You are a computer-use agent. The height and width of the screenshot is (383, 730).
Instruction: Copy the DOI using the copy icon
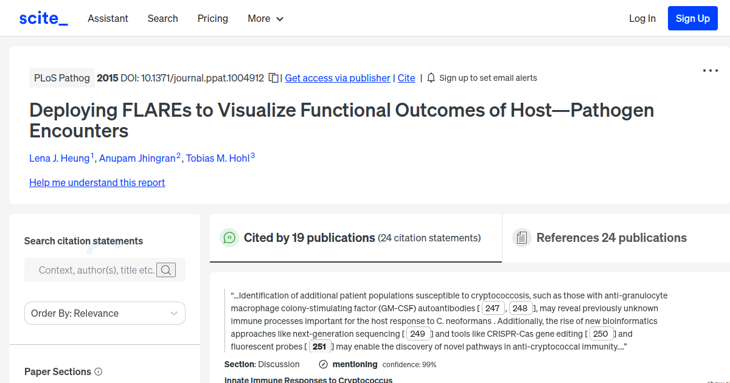273,78
